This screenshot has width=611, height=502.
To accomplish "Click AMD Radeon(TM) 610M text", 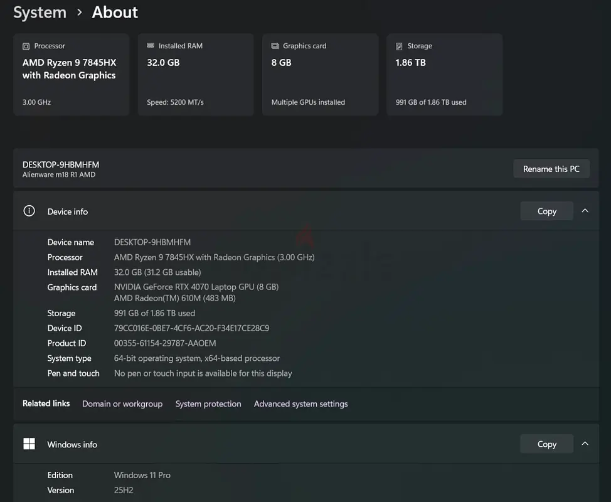I will (174, 298).
